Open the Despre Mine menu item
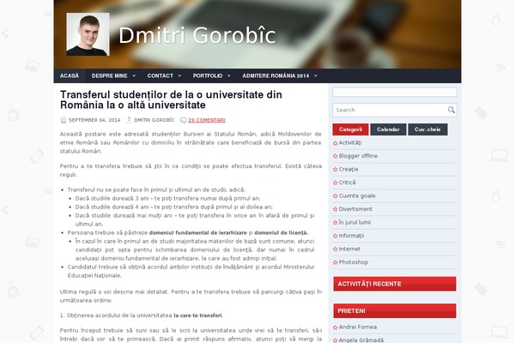The width and height of the screenshot is (515, 343). coord(109,75)
